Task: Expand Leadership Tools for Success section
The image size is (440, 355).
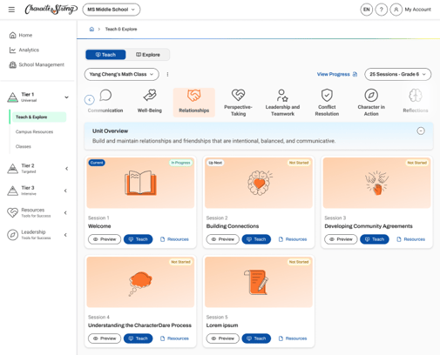Action: [x=66, y=235]
